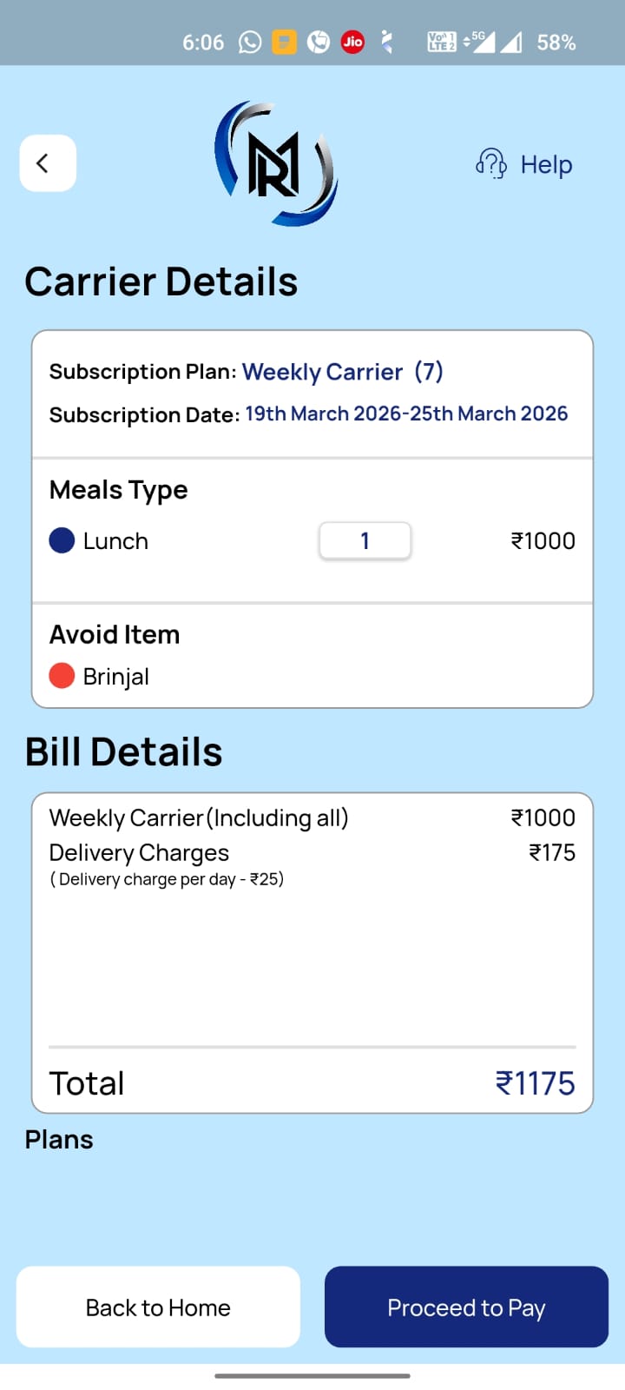Viewport: 625px width, 1390px height.
Task: Open WhatsApp notification icon in status bar
Action: coord(250,42)
